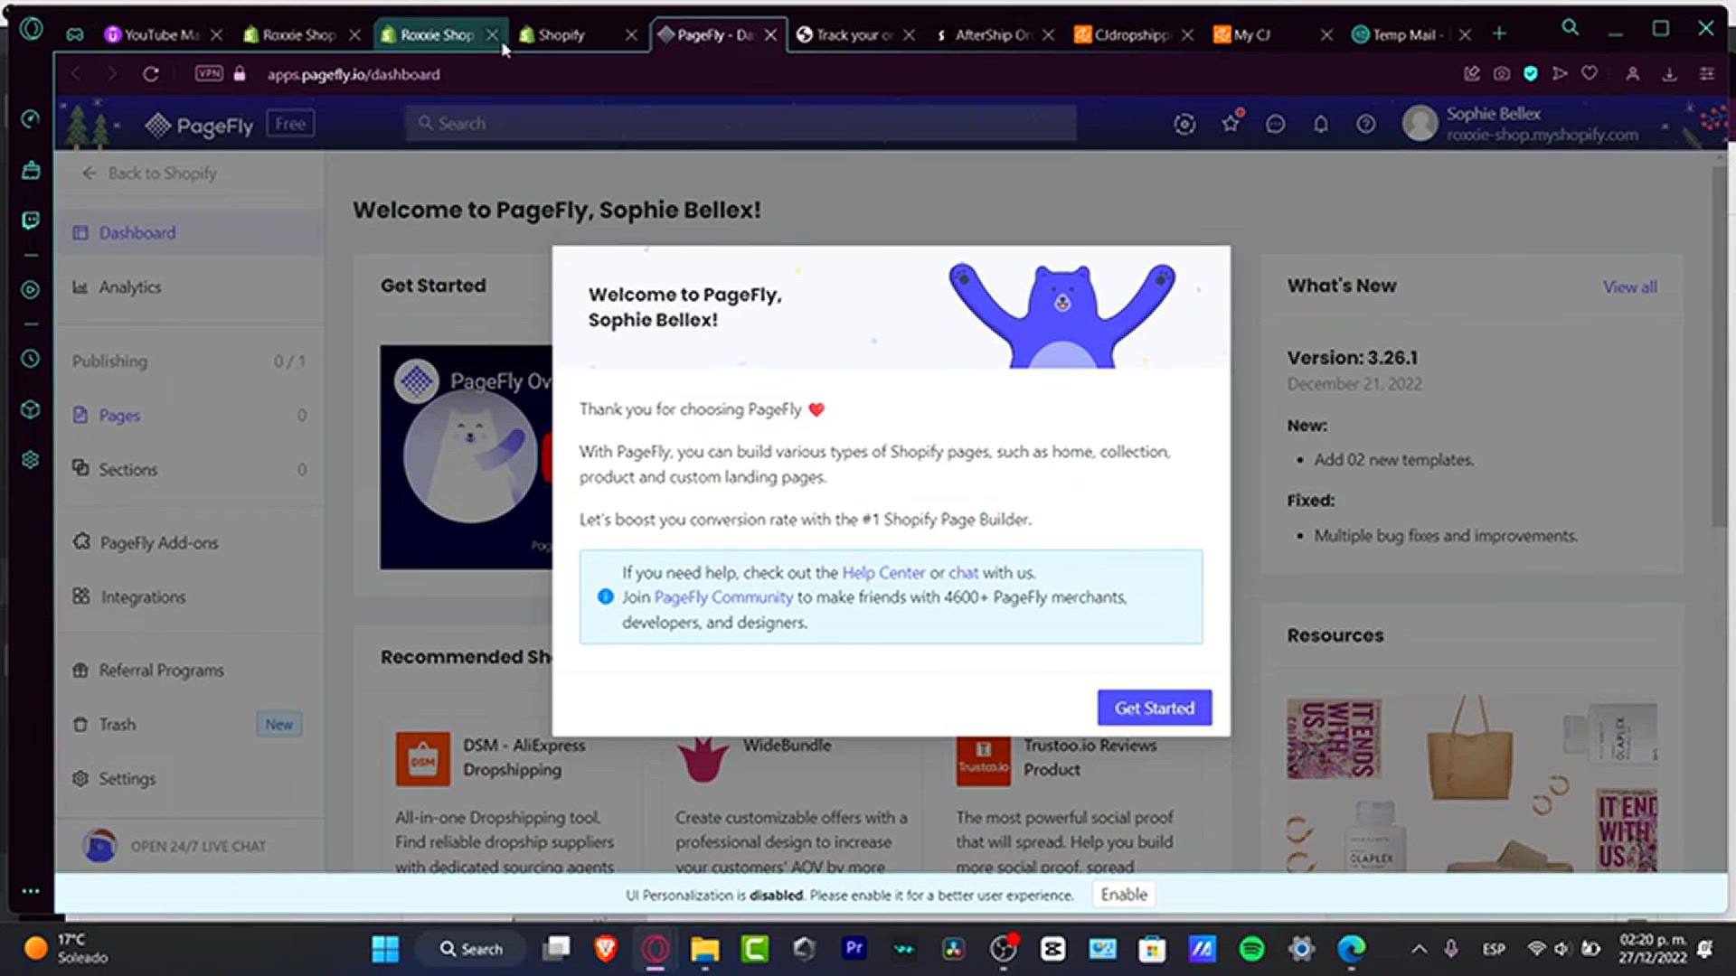Open Premiere Pro from the taskbar
Viewport: 1736px width, 976px height.
click(x=854, y=948)
